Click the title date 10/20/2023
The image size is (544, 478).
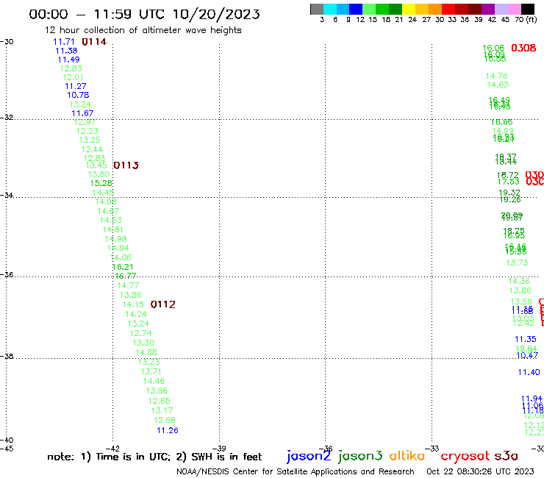[216, 14]
